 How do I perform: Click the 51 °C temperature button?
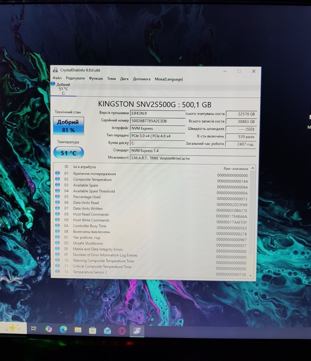[x=68, y=153]
